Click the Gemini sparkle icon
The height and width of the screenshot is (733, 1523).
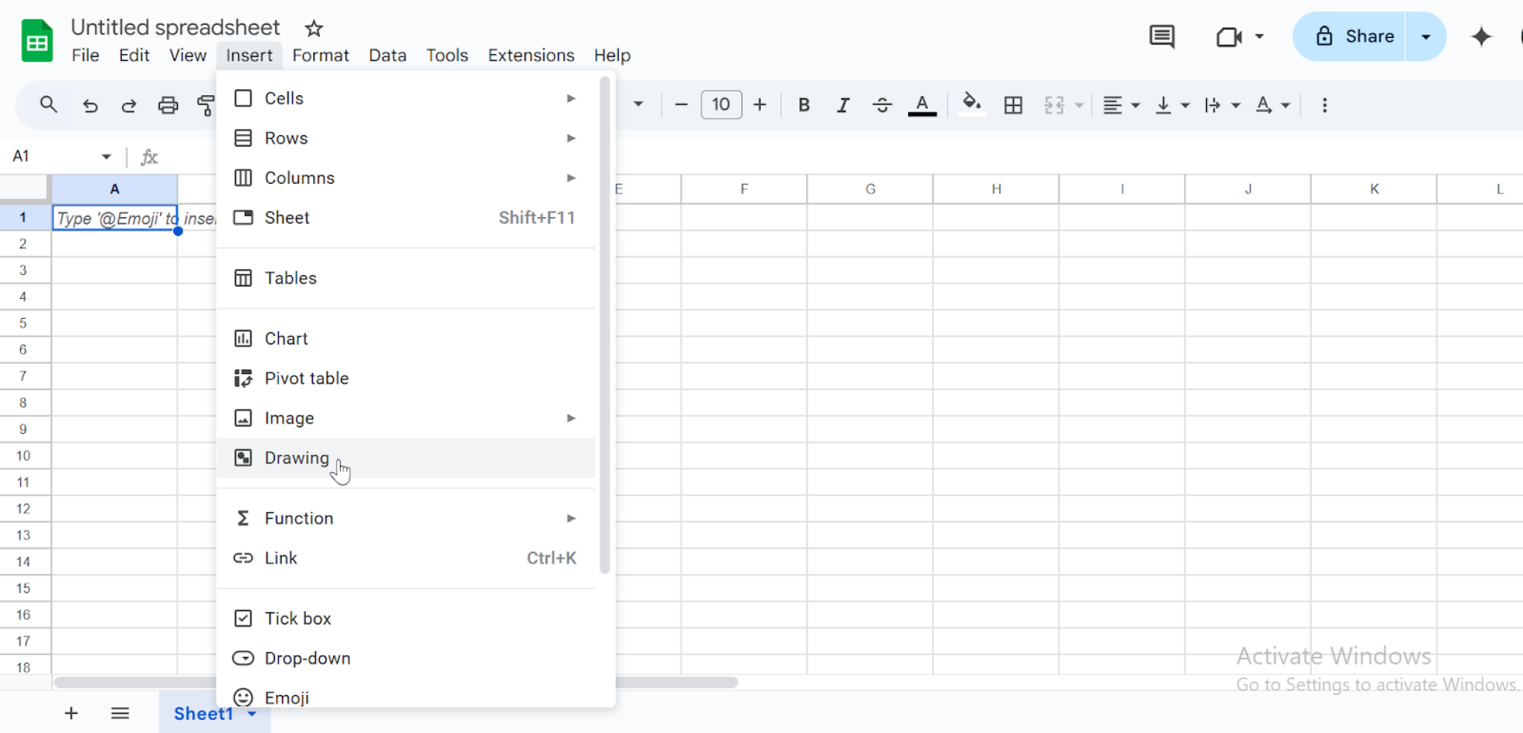coord(1481,36)
